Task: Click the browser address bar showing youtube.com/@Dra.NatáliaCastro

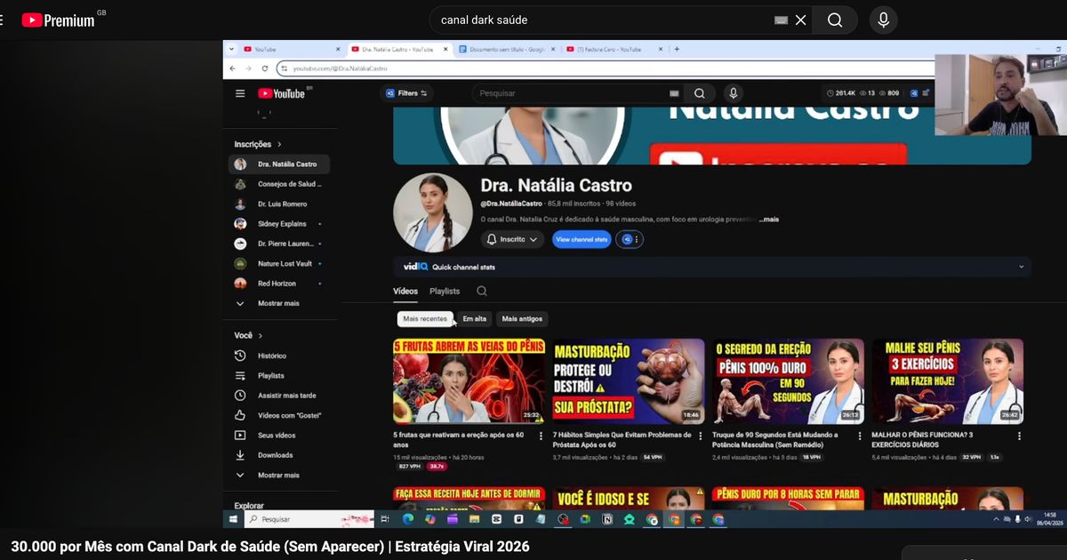Action: (x=605, y=68)
